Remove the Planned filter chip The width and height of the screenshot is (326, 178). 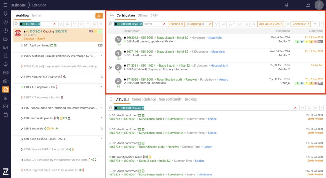click(x=182, y=24)
